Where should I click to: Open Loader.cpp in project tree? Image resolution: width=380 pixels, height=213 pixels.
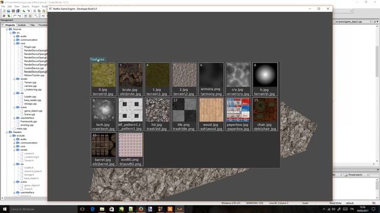click(x=30, y=96)
